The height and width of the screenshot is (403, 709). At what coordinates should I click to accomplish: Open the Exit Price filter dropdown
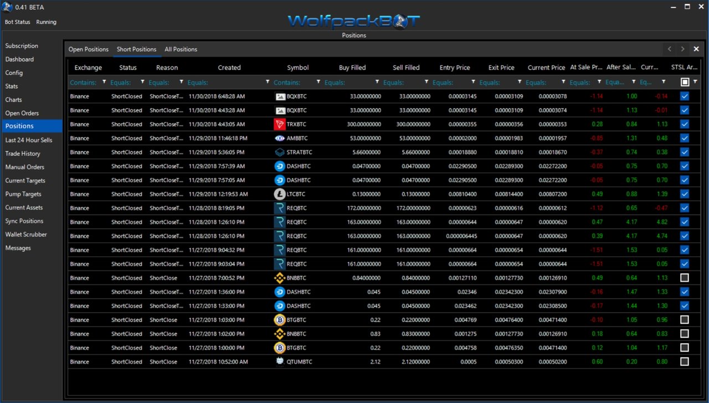(x=519, y=82)
